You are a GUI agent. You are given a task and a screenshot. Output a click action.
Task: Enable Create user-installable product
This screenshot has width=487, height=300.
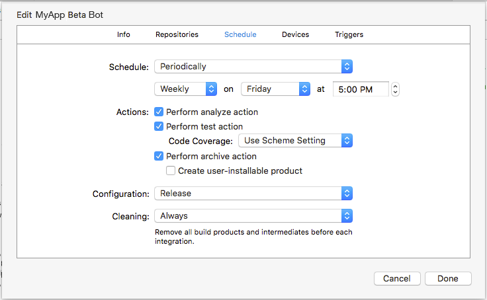pos(171,170)
